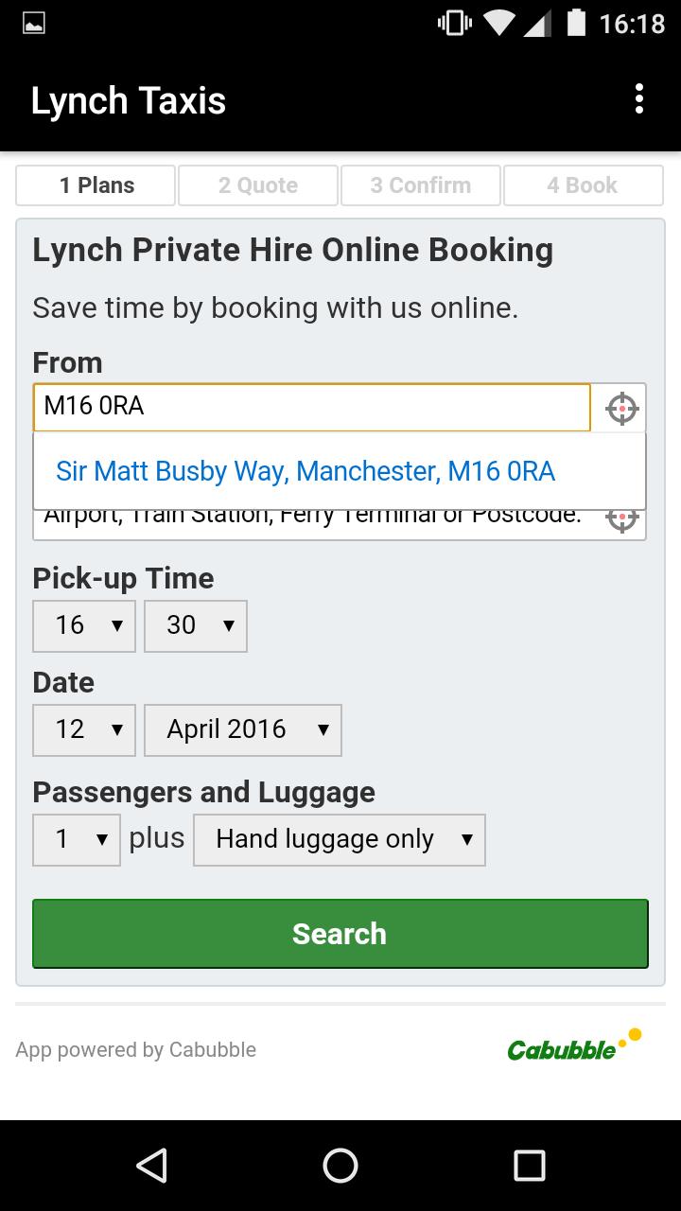Tap the locate-me icon beside From field

620,408
